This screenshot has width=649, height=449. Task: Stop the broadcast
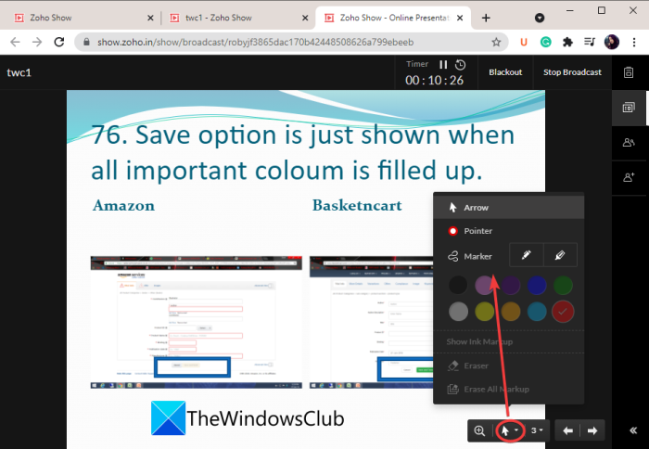(572, 72)
